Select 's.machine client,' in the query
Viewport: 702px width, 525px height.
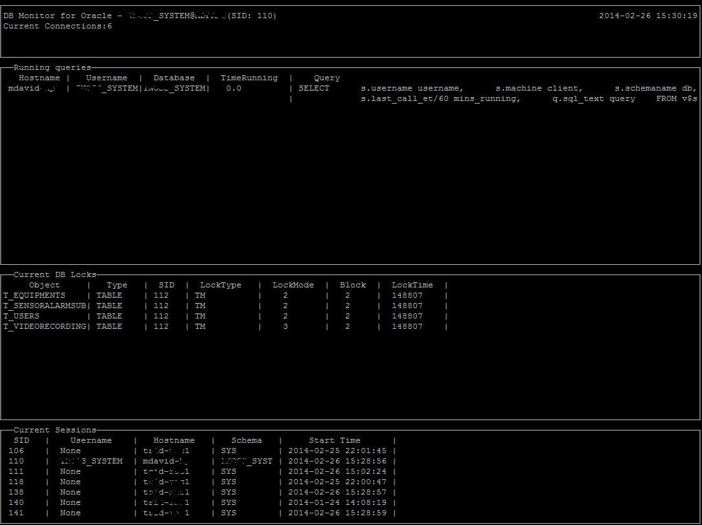click(x=539, y=88)
